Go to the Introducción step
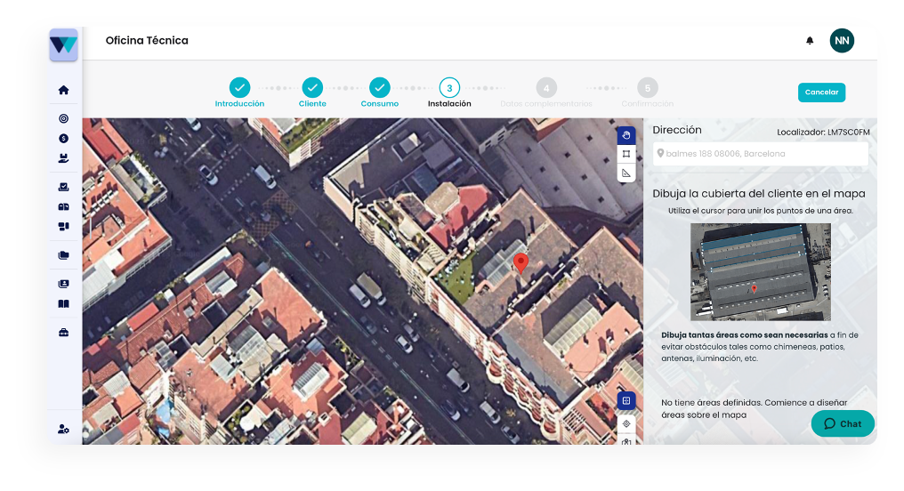904x491 pixels. 239,93
